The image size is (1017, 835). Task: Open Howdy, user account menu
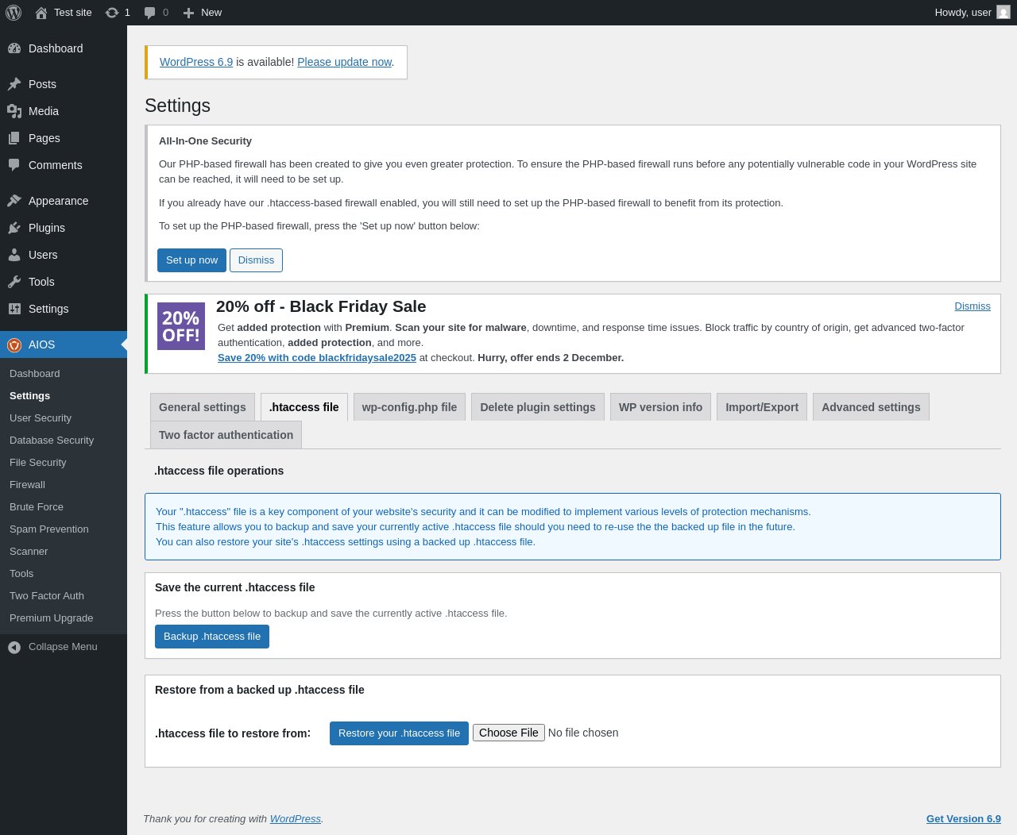972,13
